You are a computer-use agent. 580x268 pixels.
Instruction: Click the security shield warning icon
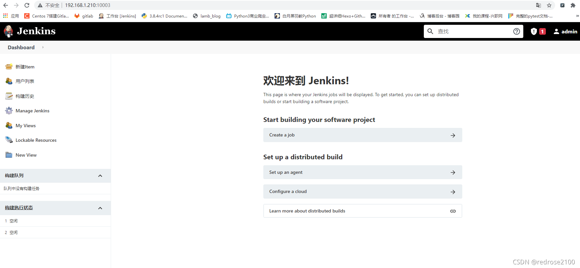coord(534,31)
